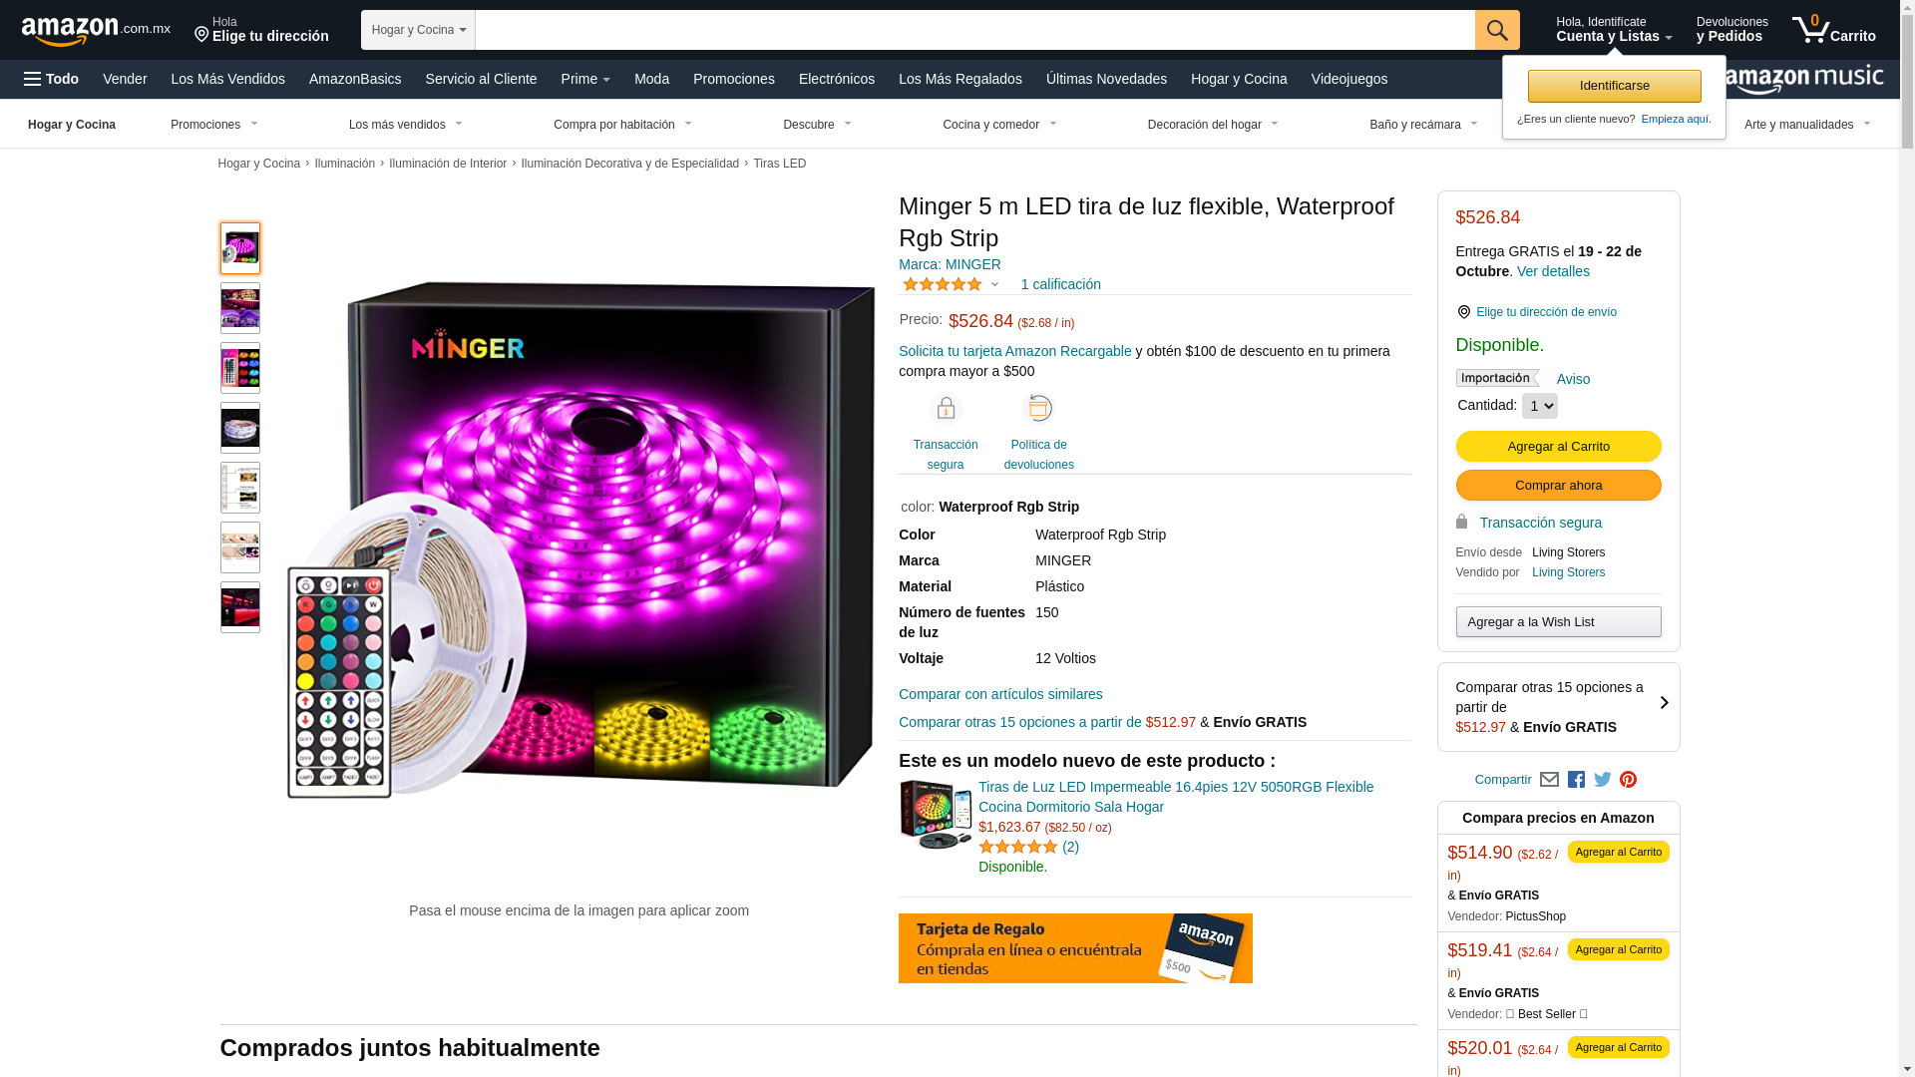This screenshot has height=1077, width=1915.
Task: Open the Promociones nav item
Action: coord(733,79)
